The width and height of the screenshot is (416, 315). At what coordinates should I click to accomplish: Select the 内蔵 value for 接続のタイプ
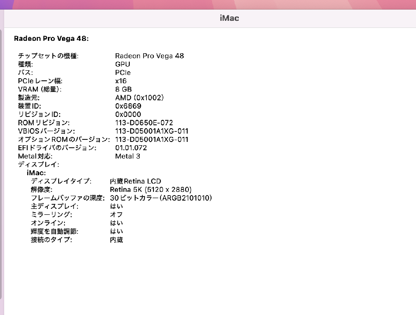click(116, 240)
